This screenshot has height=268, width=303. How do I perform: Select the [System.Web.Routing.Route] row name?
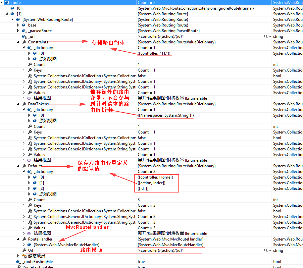click(48, 20)
